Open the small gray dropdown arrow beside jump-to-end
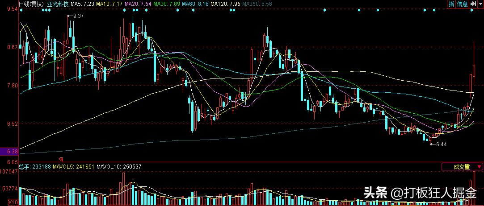Viewport: 484px width, 206px height. (480, 4)
